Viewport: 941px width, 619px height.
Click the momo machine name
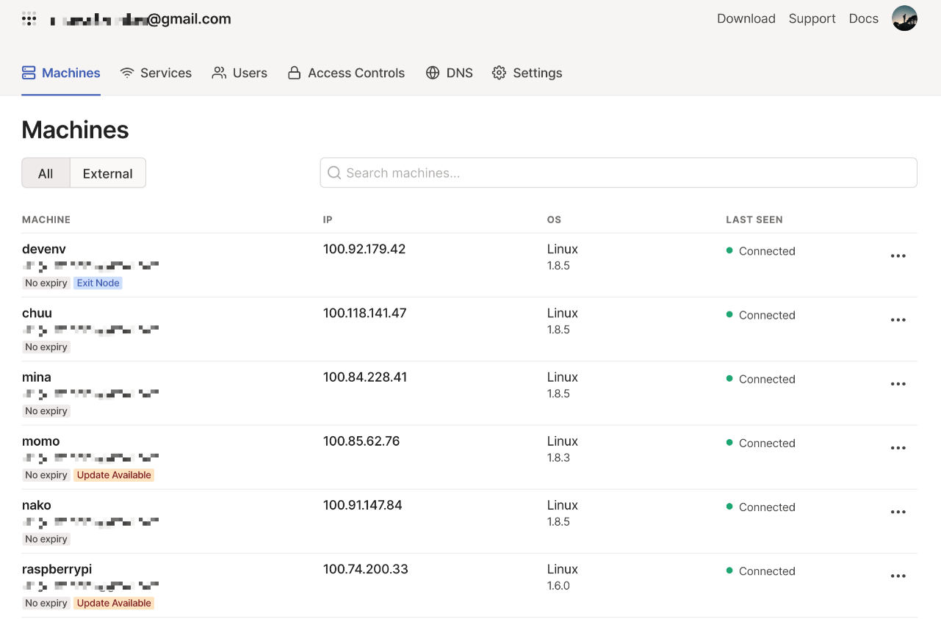click(x=41, y=441)
